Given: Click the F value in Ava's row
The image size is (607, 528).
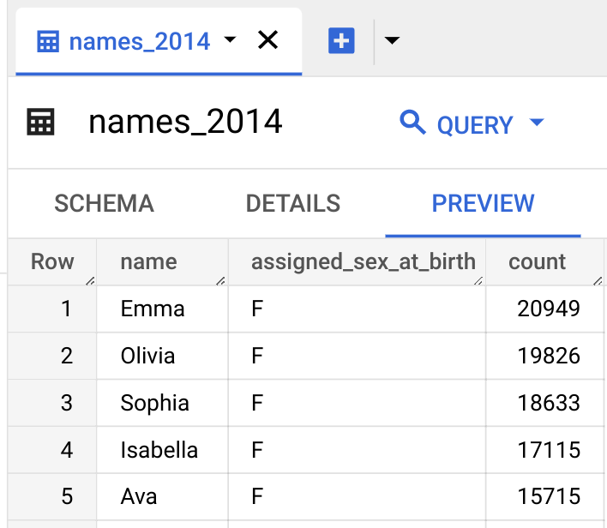Looking at the screenshot, I should click(x=257, y=496).
